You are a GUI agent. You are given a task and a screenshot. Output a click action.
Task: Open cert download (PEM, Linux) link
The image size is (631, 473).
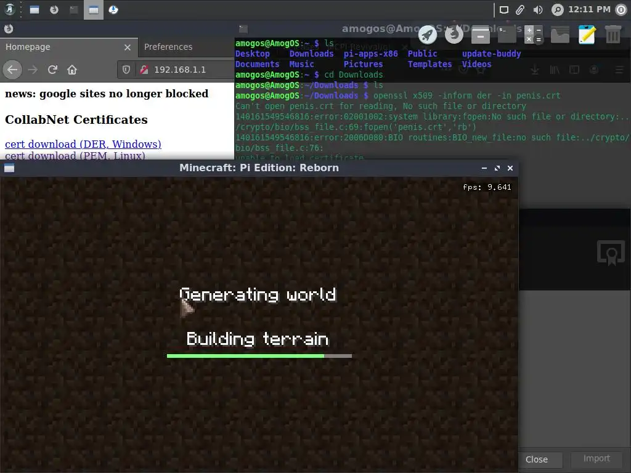(75, 155)
